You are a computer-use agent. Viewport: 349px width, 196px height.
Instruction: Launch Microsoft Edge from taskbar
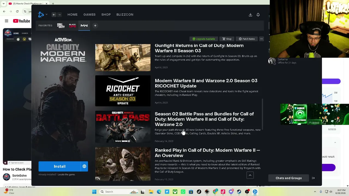tap(159, 192)
